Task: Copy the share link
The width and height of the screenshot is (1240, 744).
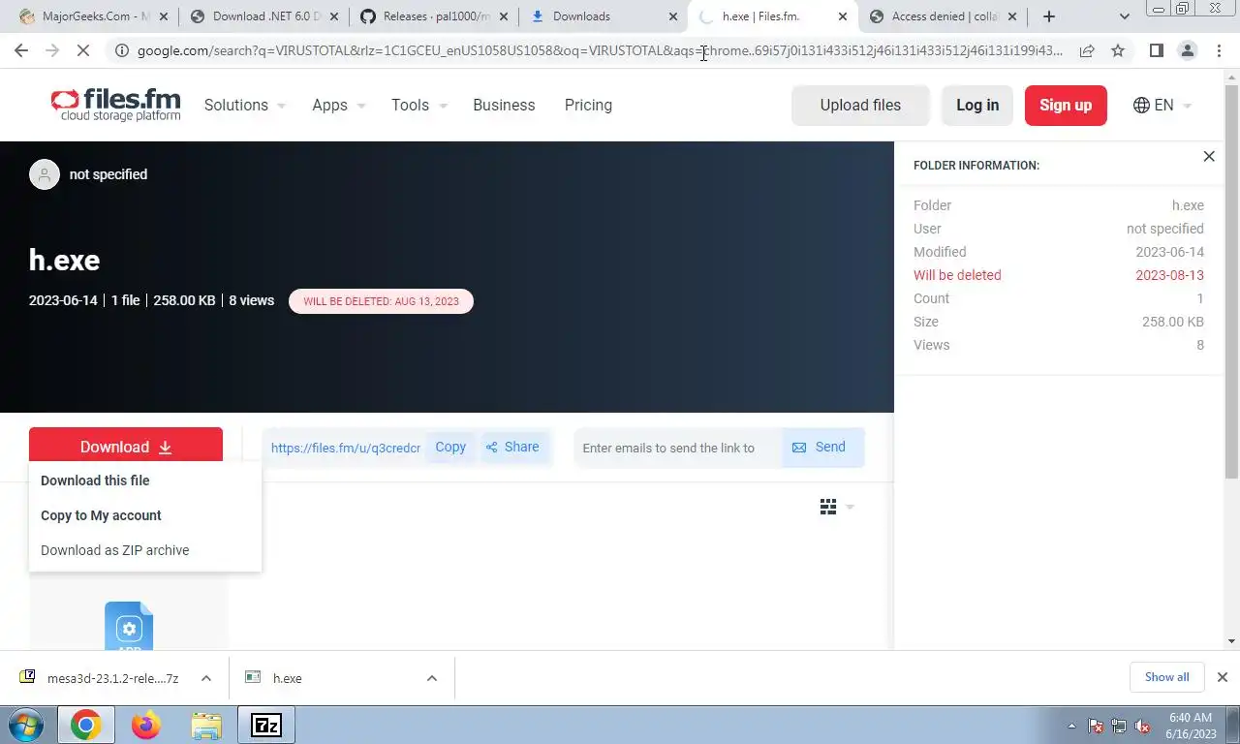Action: 450,447
